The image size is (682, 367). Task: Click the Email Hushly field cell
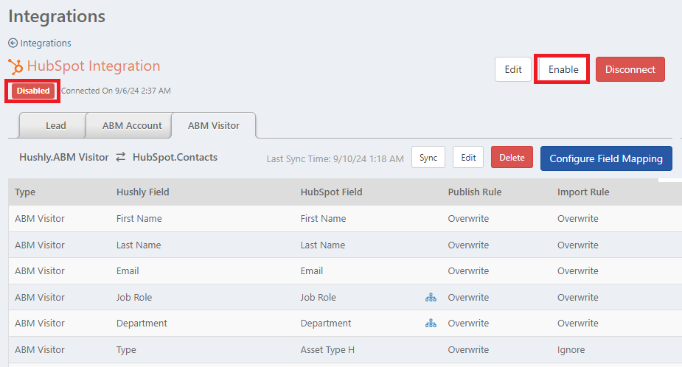(128, 271)
